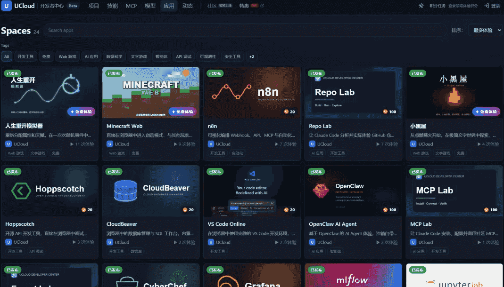Click the mlflow card thumbnail
The height and width of the screenshot is (287, 504).
pos(353,275)
